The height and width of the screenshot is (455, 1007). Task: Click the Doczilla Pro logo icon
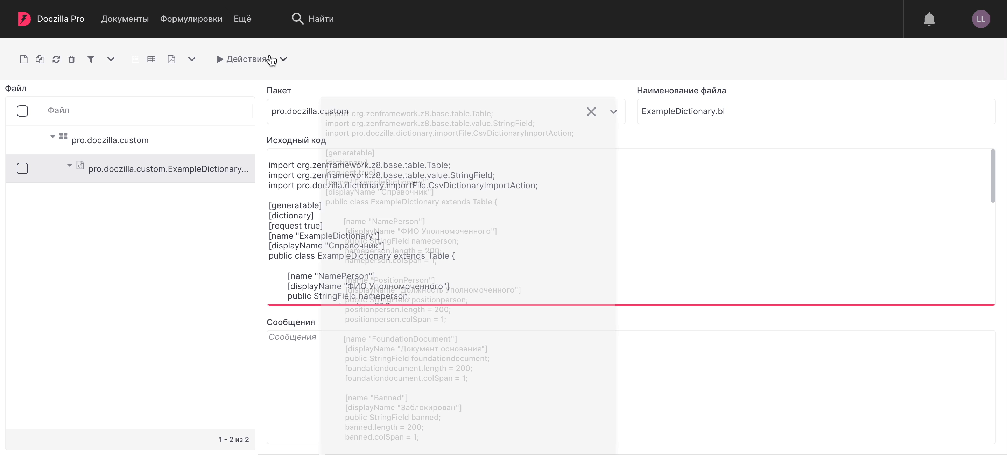point(24,19)
